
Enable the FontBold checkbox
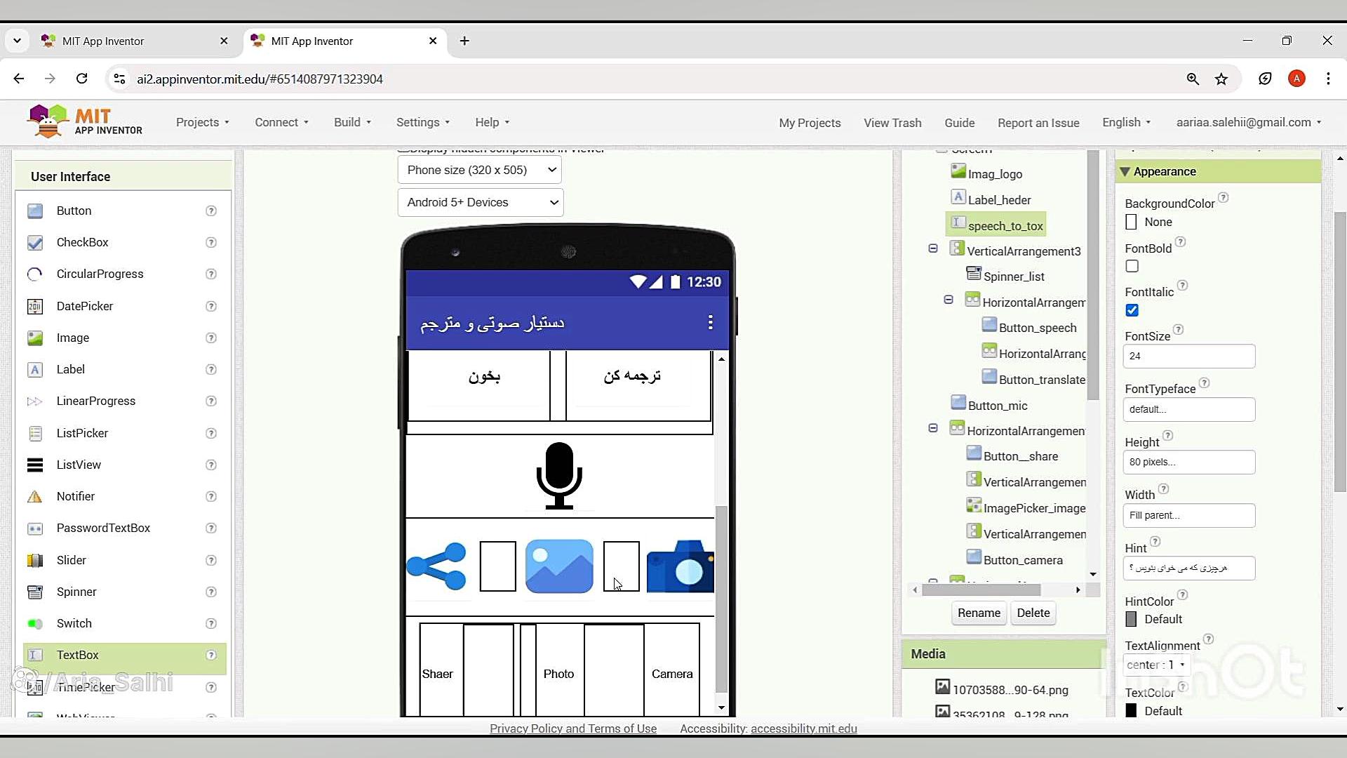coord(1132,267)
